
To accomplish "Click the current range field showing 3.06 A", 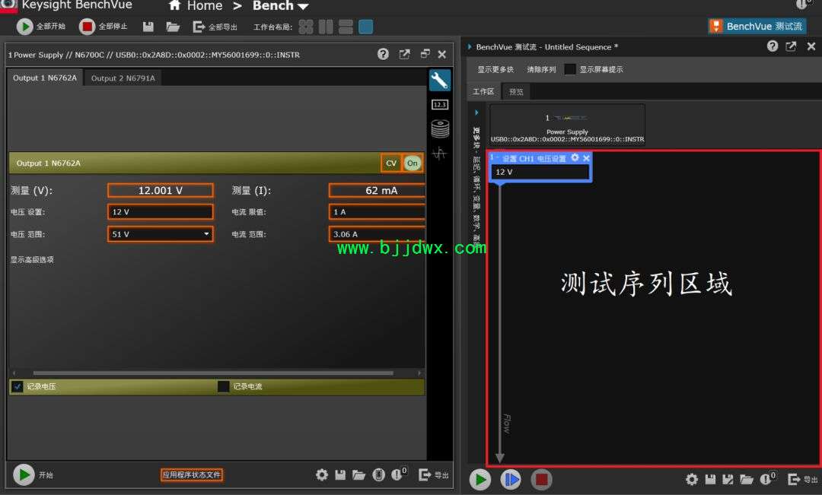I will click(377, 233).
